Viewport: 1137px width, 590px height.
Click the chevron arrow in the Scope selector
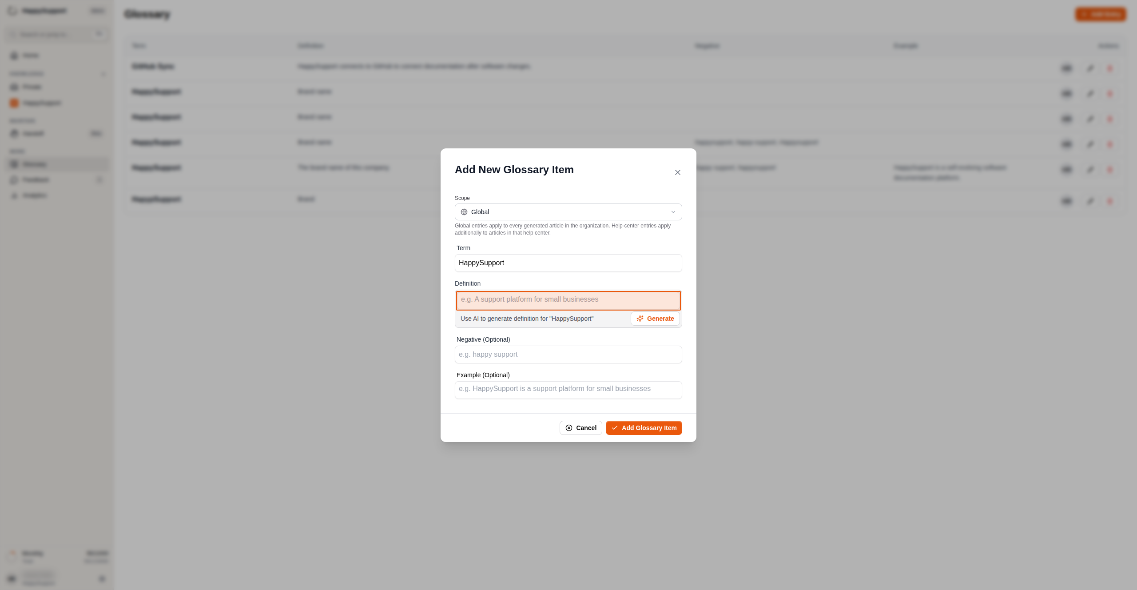(673, 212)
